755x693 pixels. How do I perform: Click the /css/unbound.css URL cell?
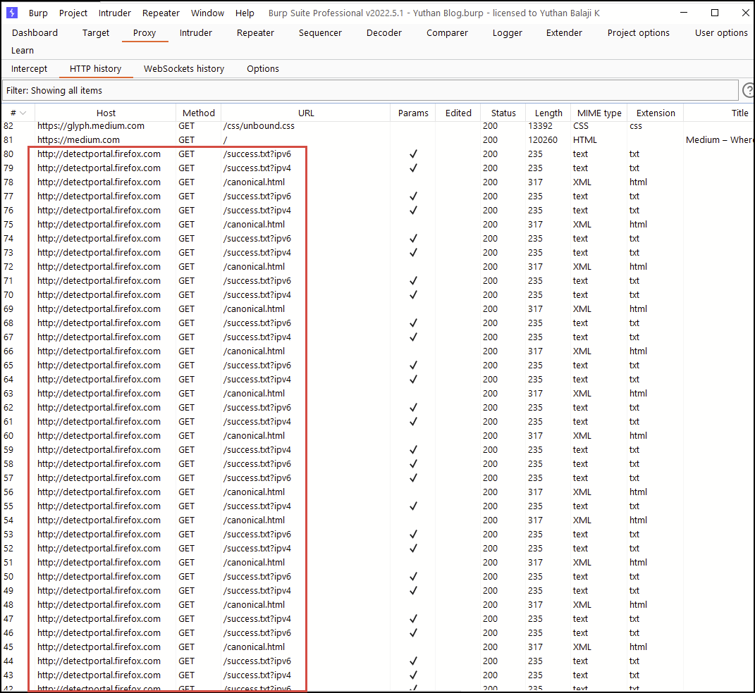point(259,126)
